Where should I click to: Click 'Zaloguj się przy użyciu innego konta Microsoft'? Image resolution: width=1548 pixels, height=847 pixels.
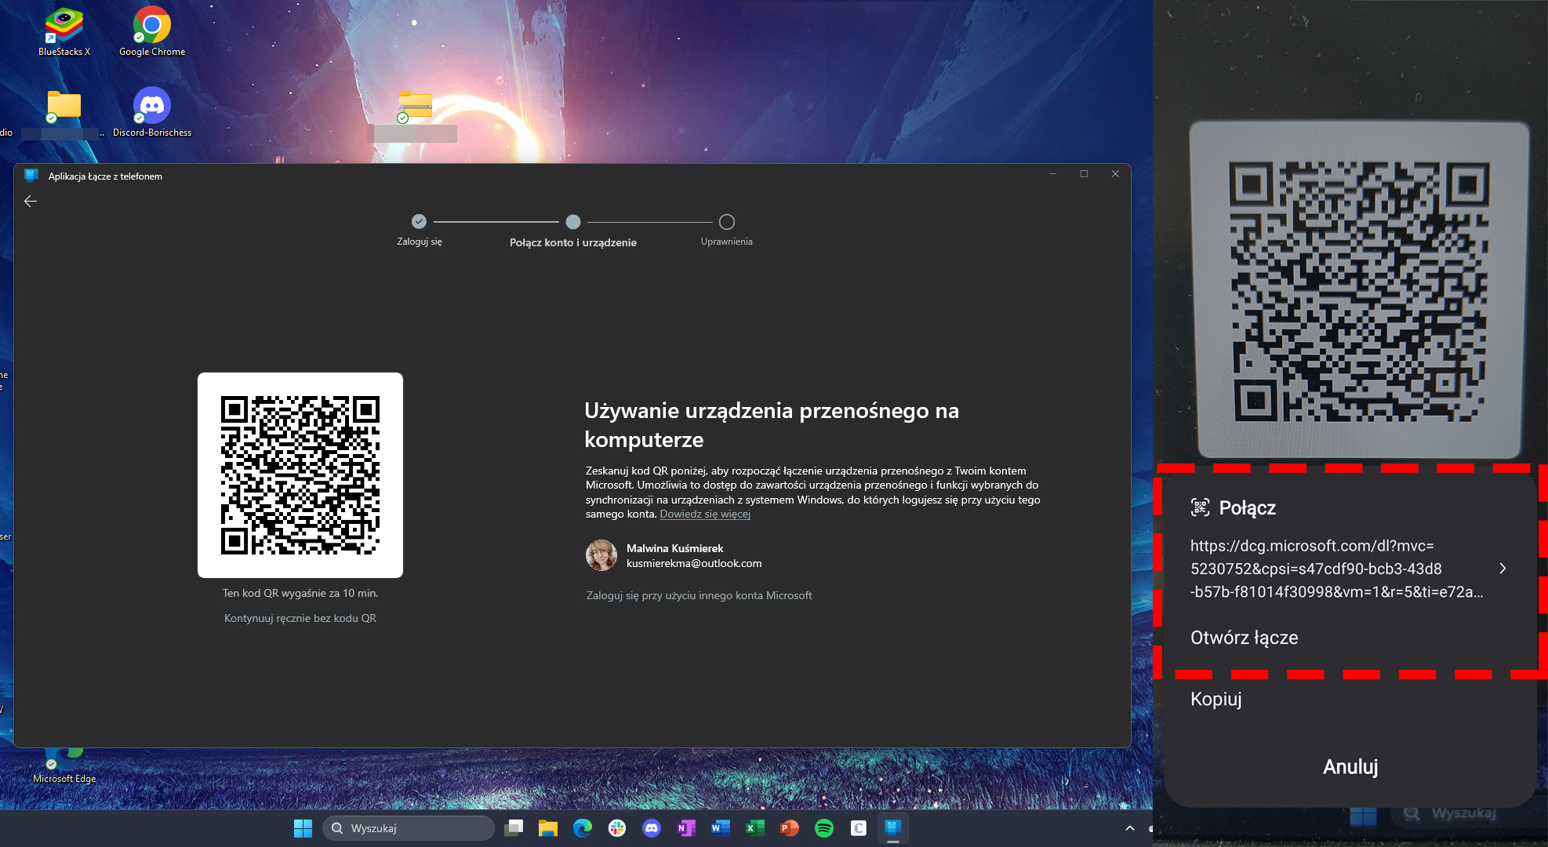pos(699,595)
